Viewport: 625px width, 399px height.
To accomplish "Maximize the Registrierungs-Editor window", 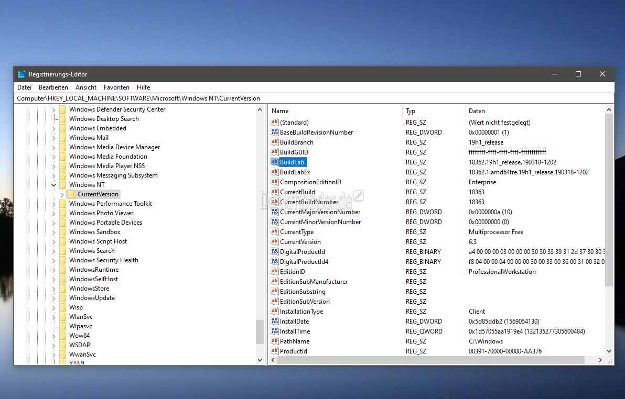I will tap(578, 74).
